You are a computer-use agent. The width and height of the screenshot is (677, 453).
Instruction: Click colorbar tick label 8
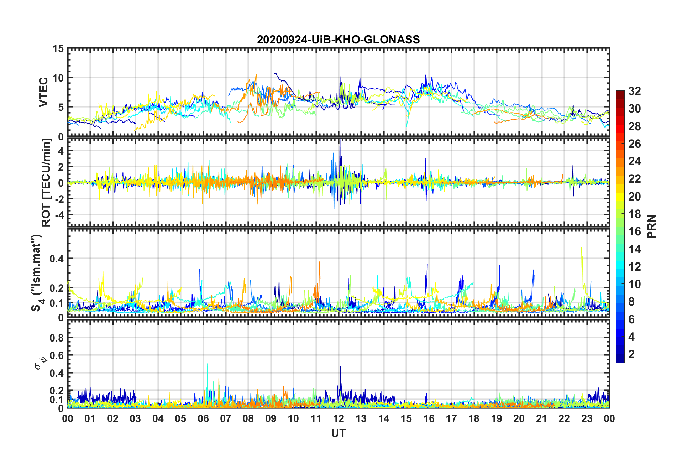pyautogui.click(x=631, y=302)
